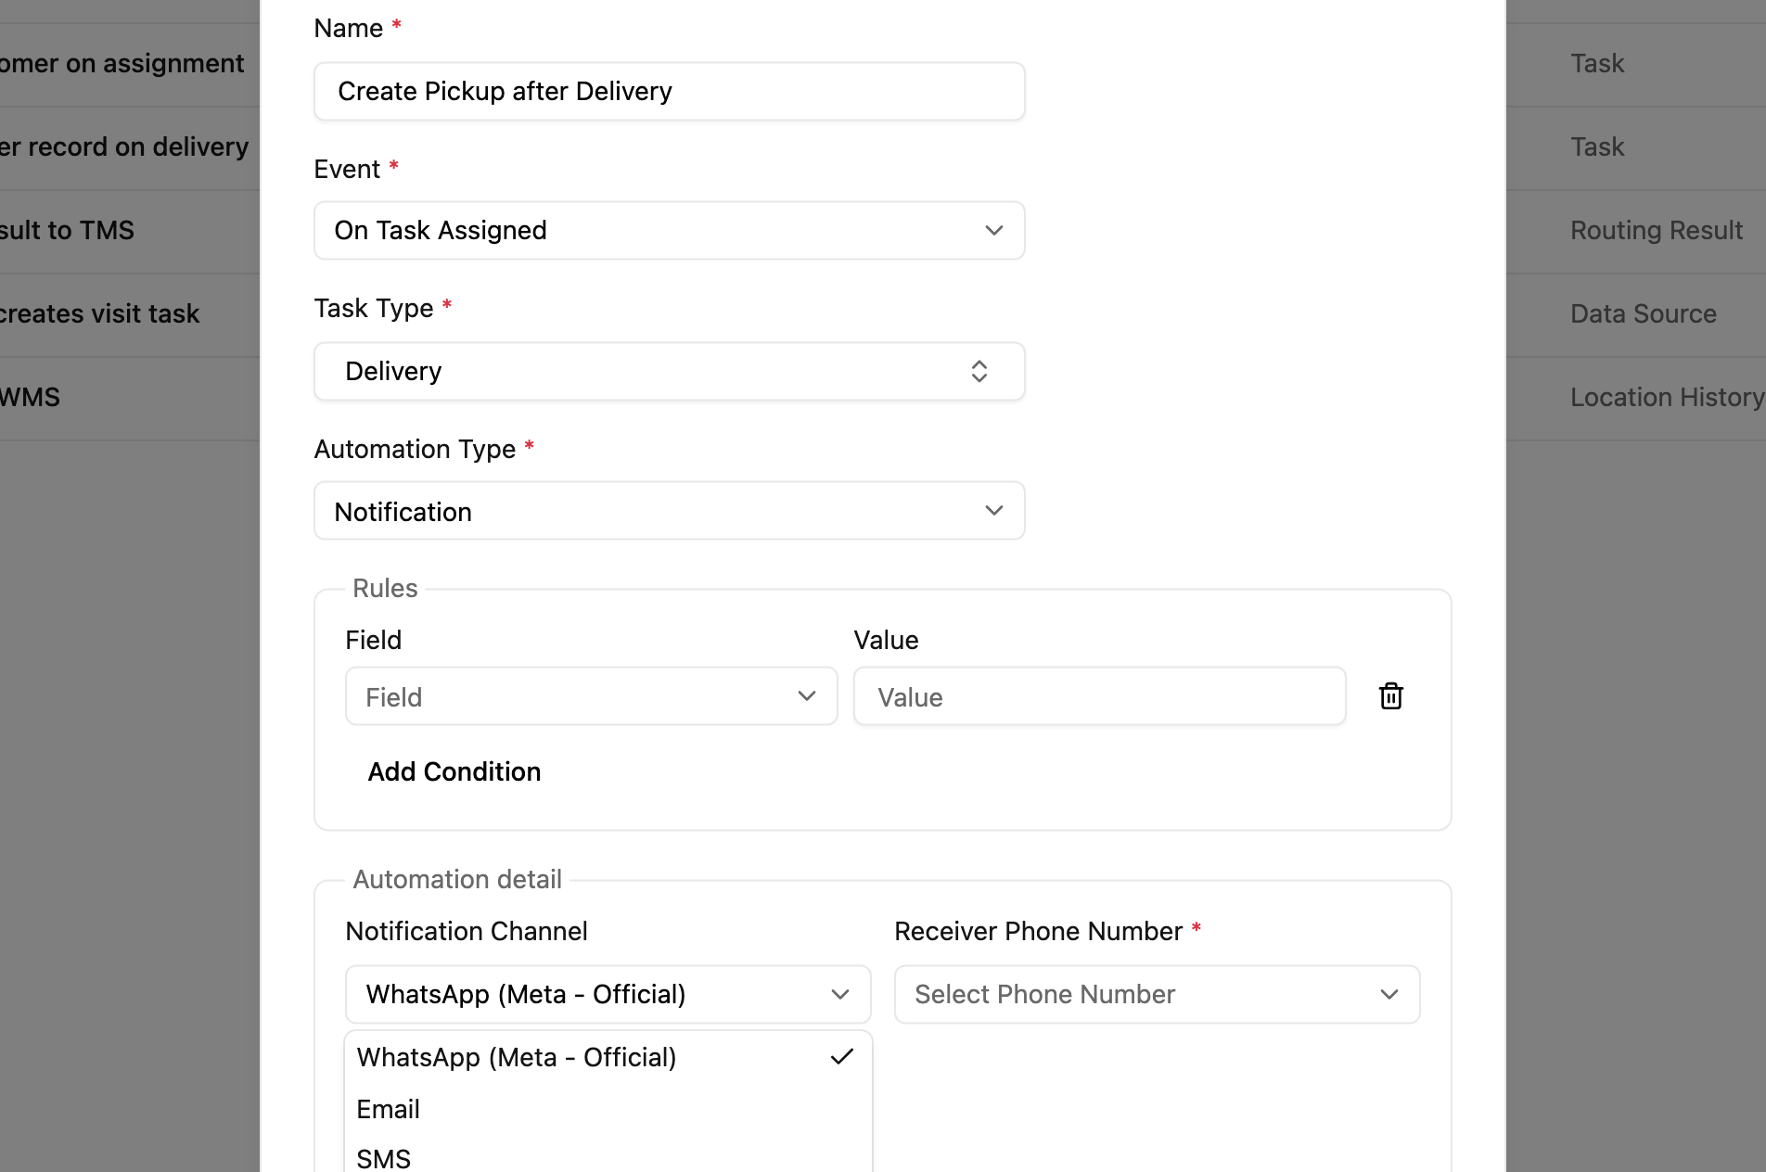Click the checkmark beside WhatsApp option
Viewport: 1766px width, 1172px height.
point(842,1057)
